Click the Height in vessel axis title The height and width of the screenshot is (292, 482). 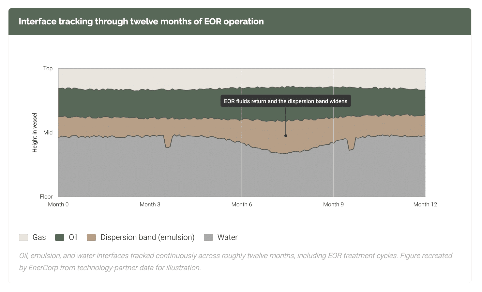[35, 132]
